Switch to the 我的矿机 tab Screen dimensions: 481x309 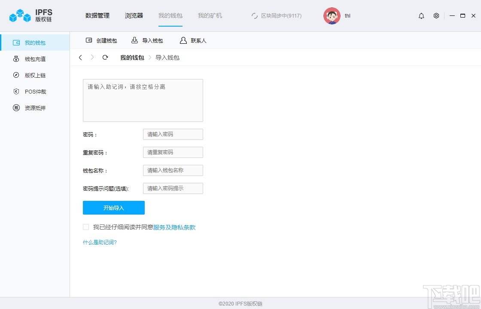tap(209, 15)
